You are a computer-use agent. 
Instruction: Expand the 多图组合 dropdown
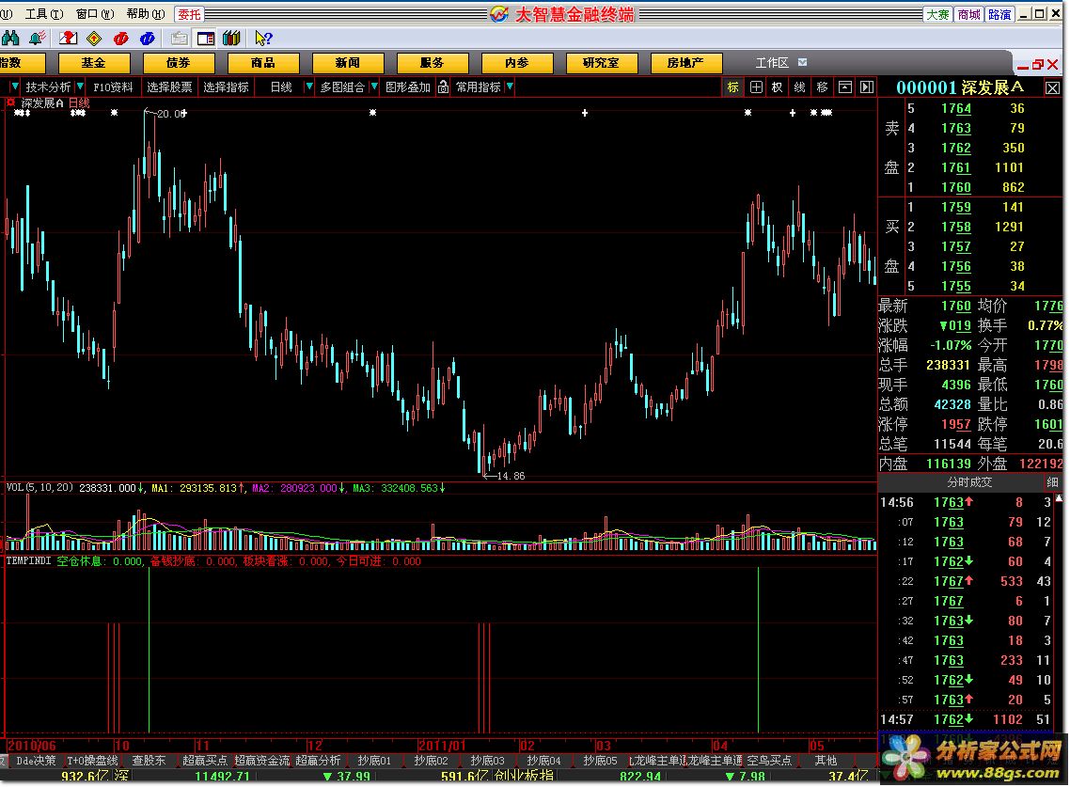click(x=374, y=87)
